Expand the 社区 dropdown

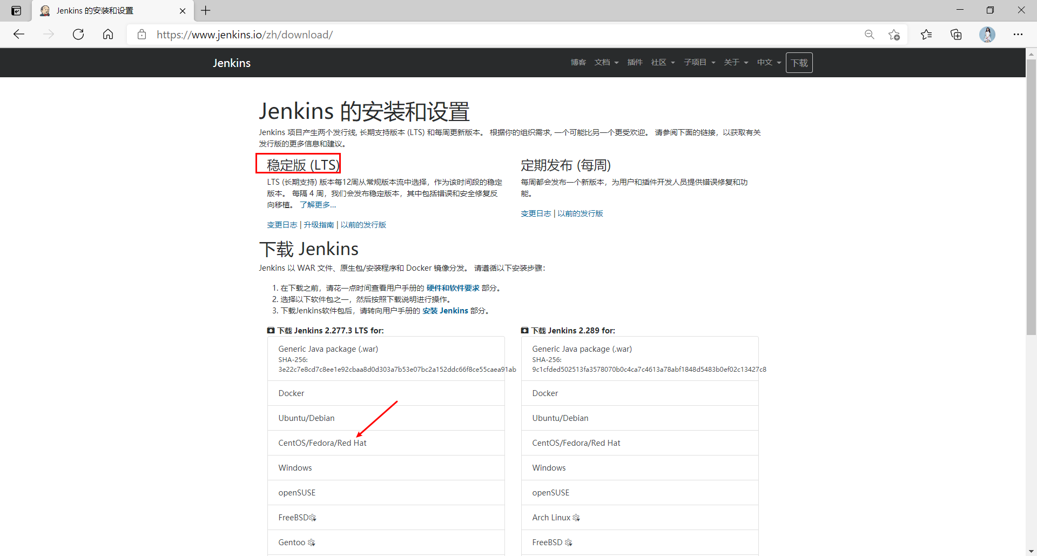pyautogui.click(x=663, y=63)
